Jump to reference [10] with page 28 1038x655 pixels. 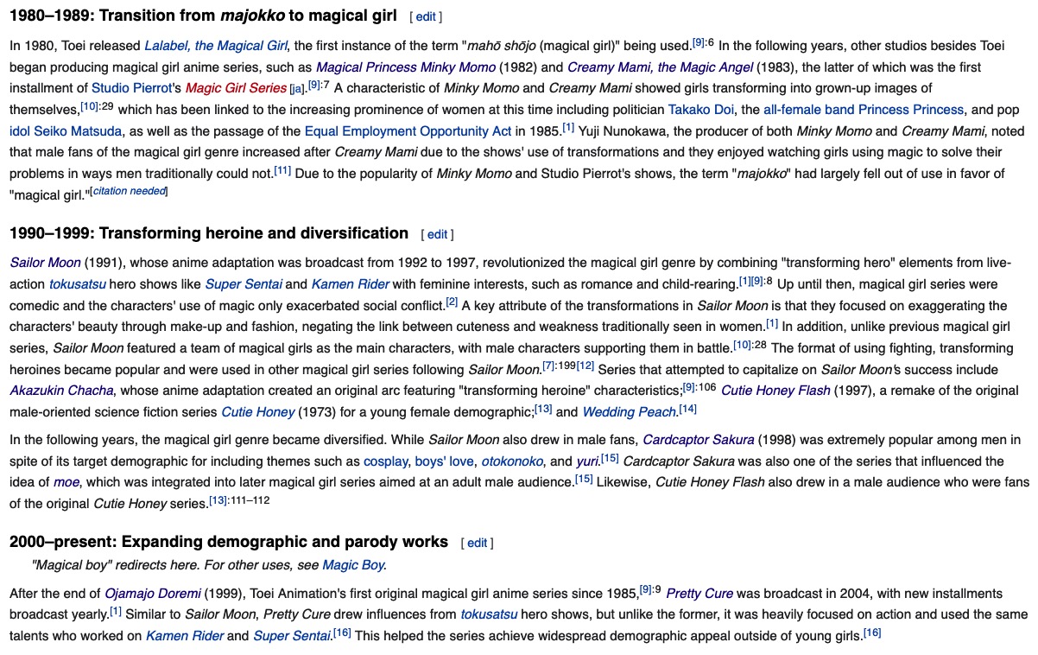point(742,345)
